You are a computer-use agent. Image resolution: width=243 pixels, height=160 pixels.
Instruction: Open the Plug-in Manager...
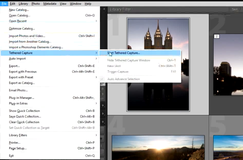tap(50, 98)
